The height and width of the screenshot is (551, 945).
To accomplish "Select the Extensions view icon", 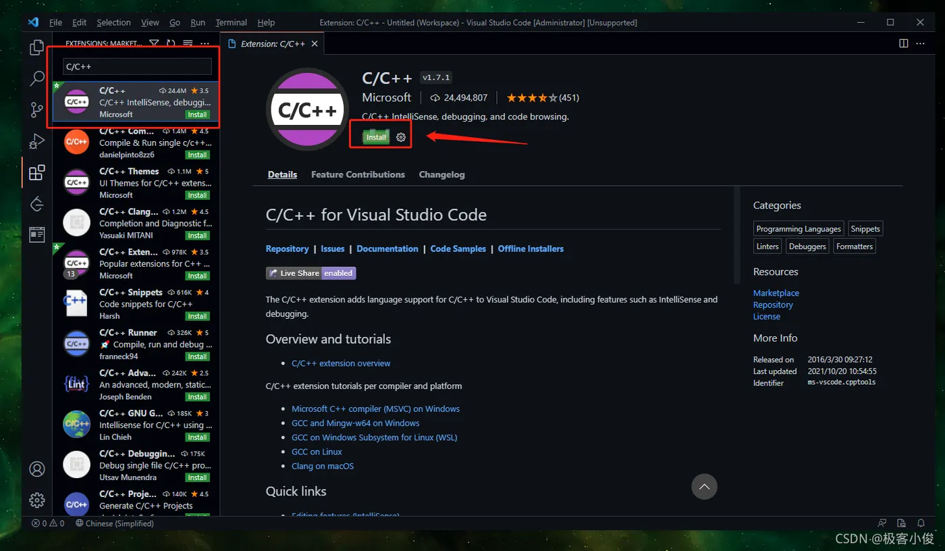I will coord(37,173).
